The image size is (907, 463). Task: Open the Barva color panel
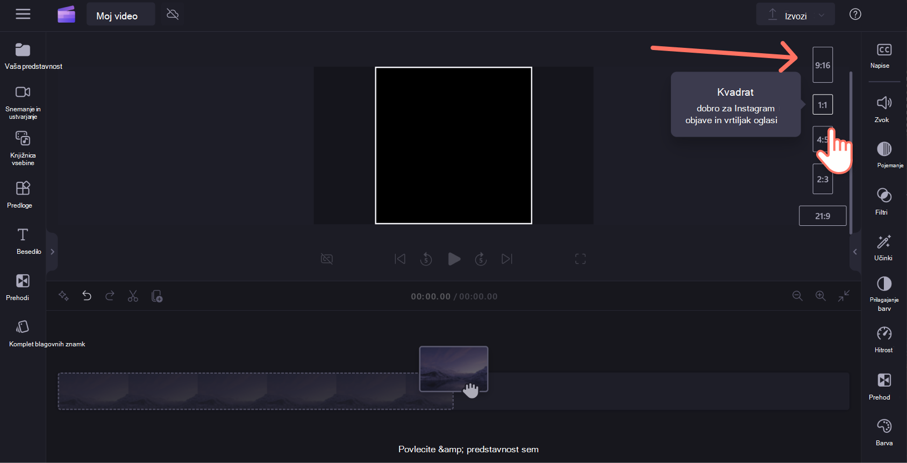tap(884, 432)
